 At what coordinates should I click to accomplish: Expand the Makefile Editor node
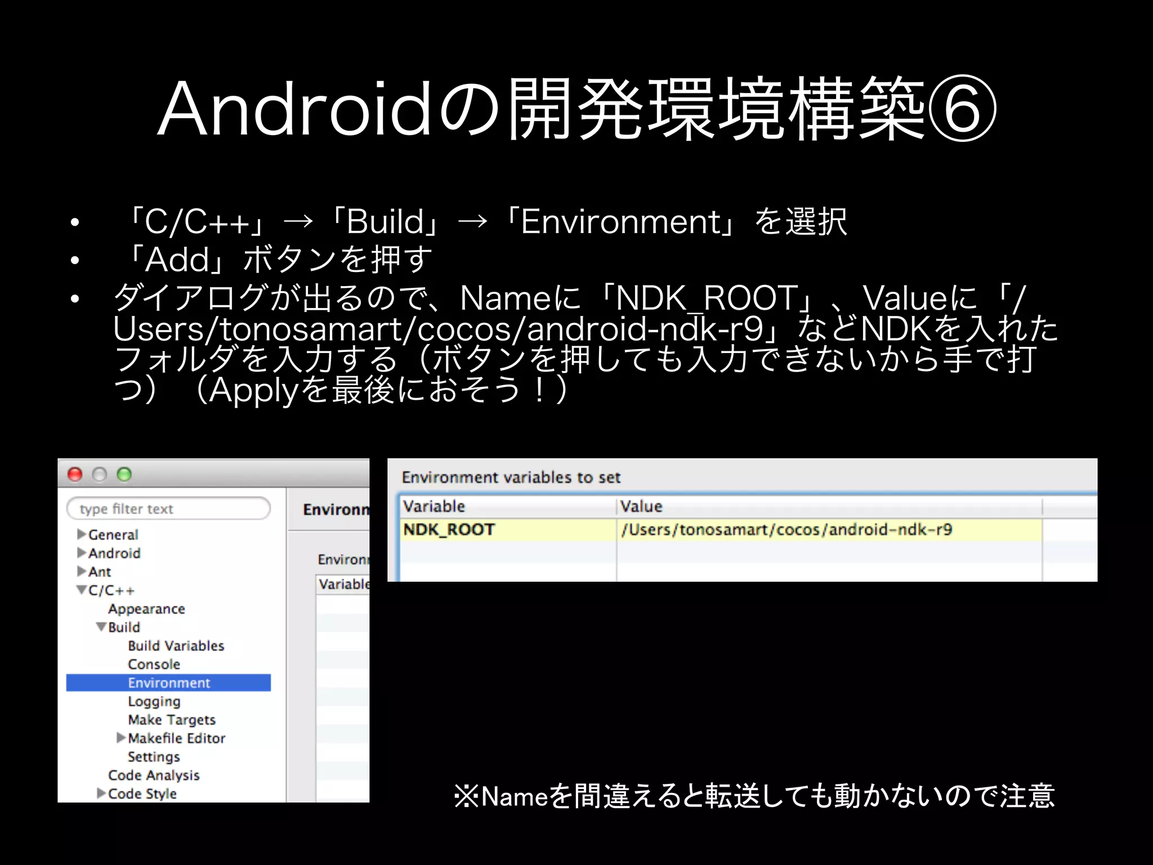[121, 737]
